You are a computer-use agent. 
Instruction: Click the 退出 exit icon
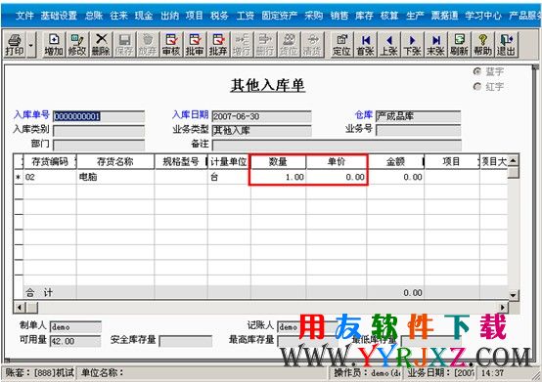(x=507, y=45)
